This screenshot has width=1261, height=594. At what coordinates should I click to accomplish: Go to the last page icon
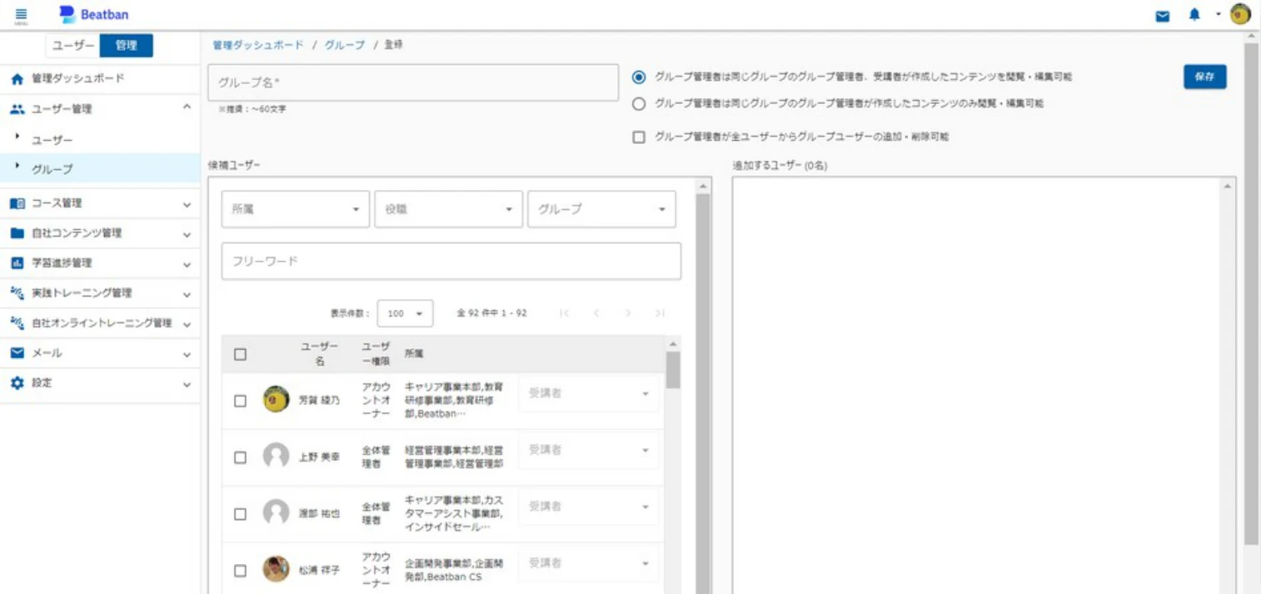(x=660, y=313)
